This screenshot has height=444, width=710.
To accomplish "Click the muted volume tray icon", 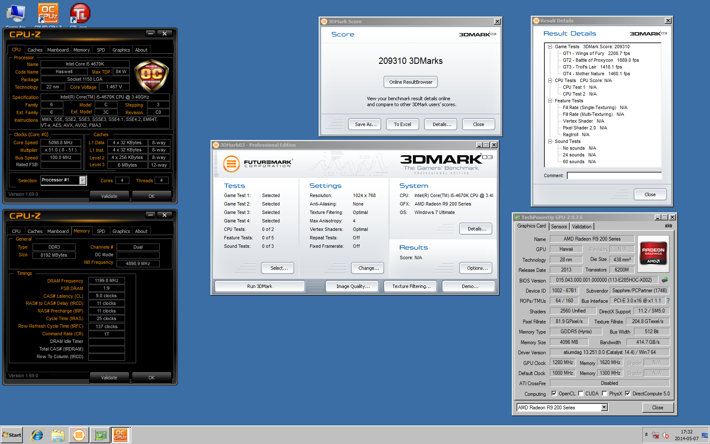I will click(666, 435).
